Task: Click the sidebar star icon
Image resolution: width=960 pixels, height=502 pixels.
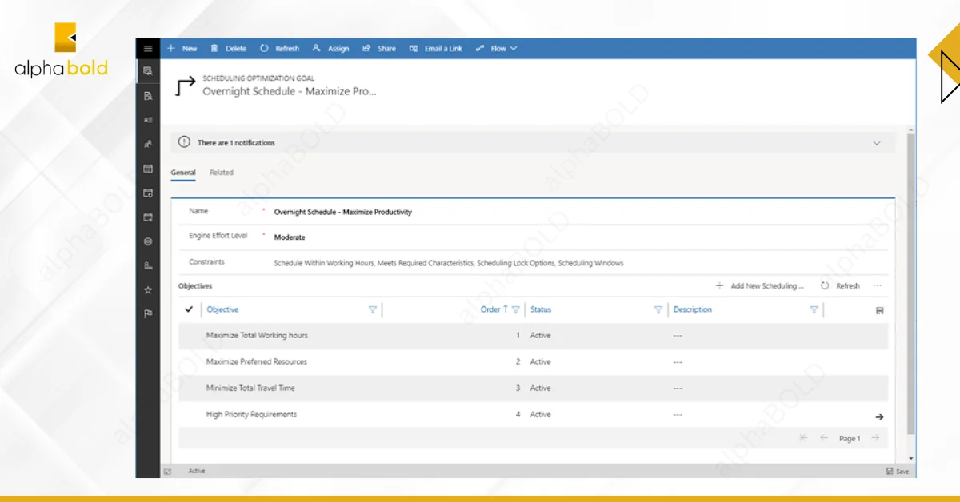Action: click(x=147, y=290)
